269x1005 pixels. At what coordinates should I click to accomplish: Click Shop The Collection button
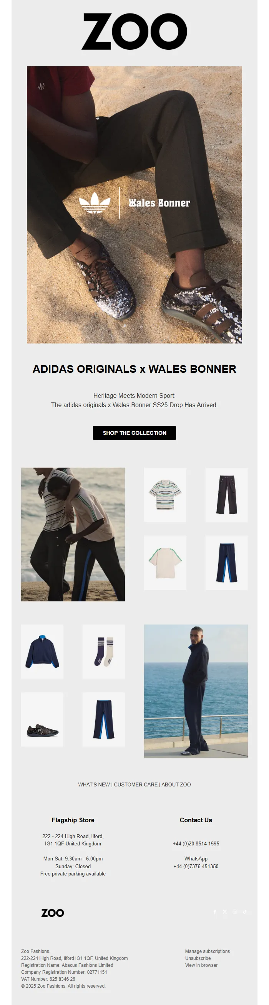[134, 433]
